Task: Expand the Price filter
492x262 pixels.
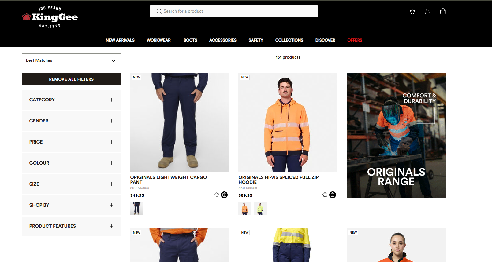Action: click(72, 142)
